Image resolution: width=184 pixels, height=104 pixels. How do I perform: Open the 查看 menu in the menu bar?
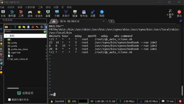click(20, 7)
